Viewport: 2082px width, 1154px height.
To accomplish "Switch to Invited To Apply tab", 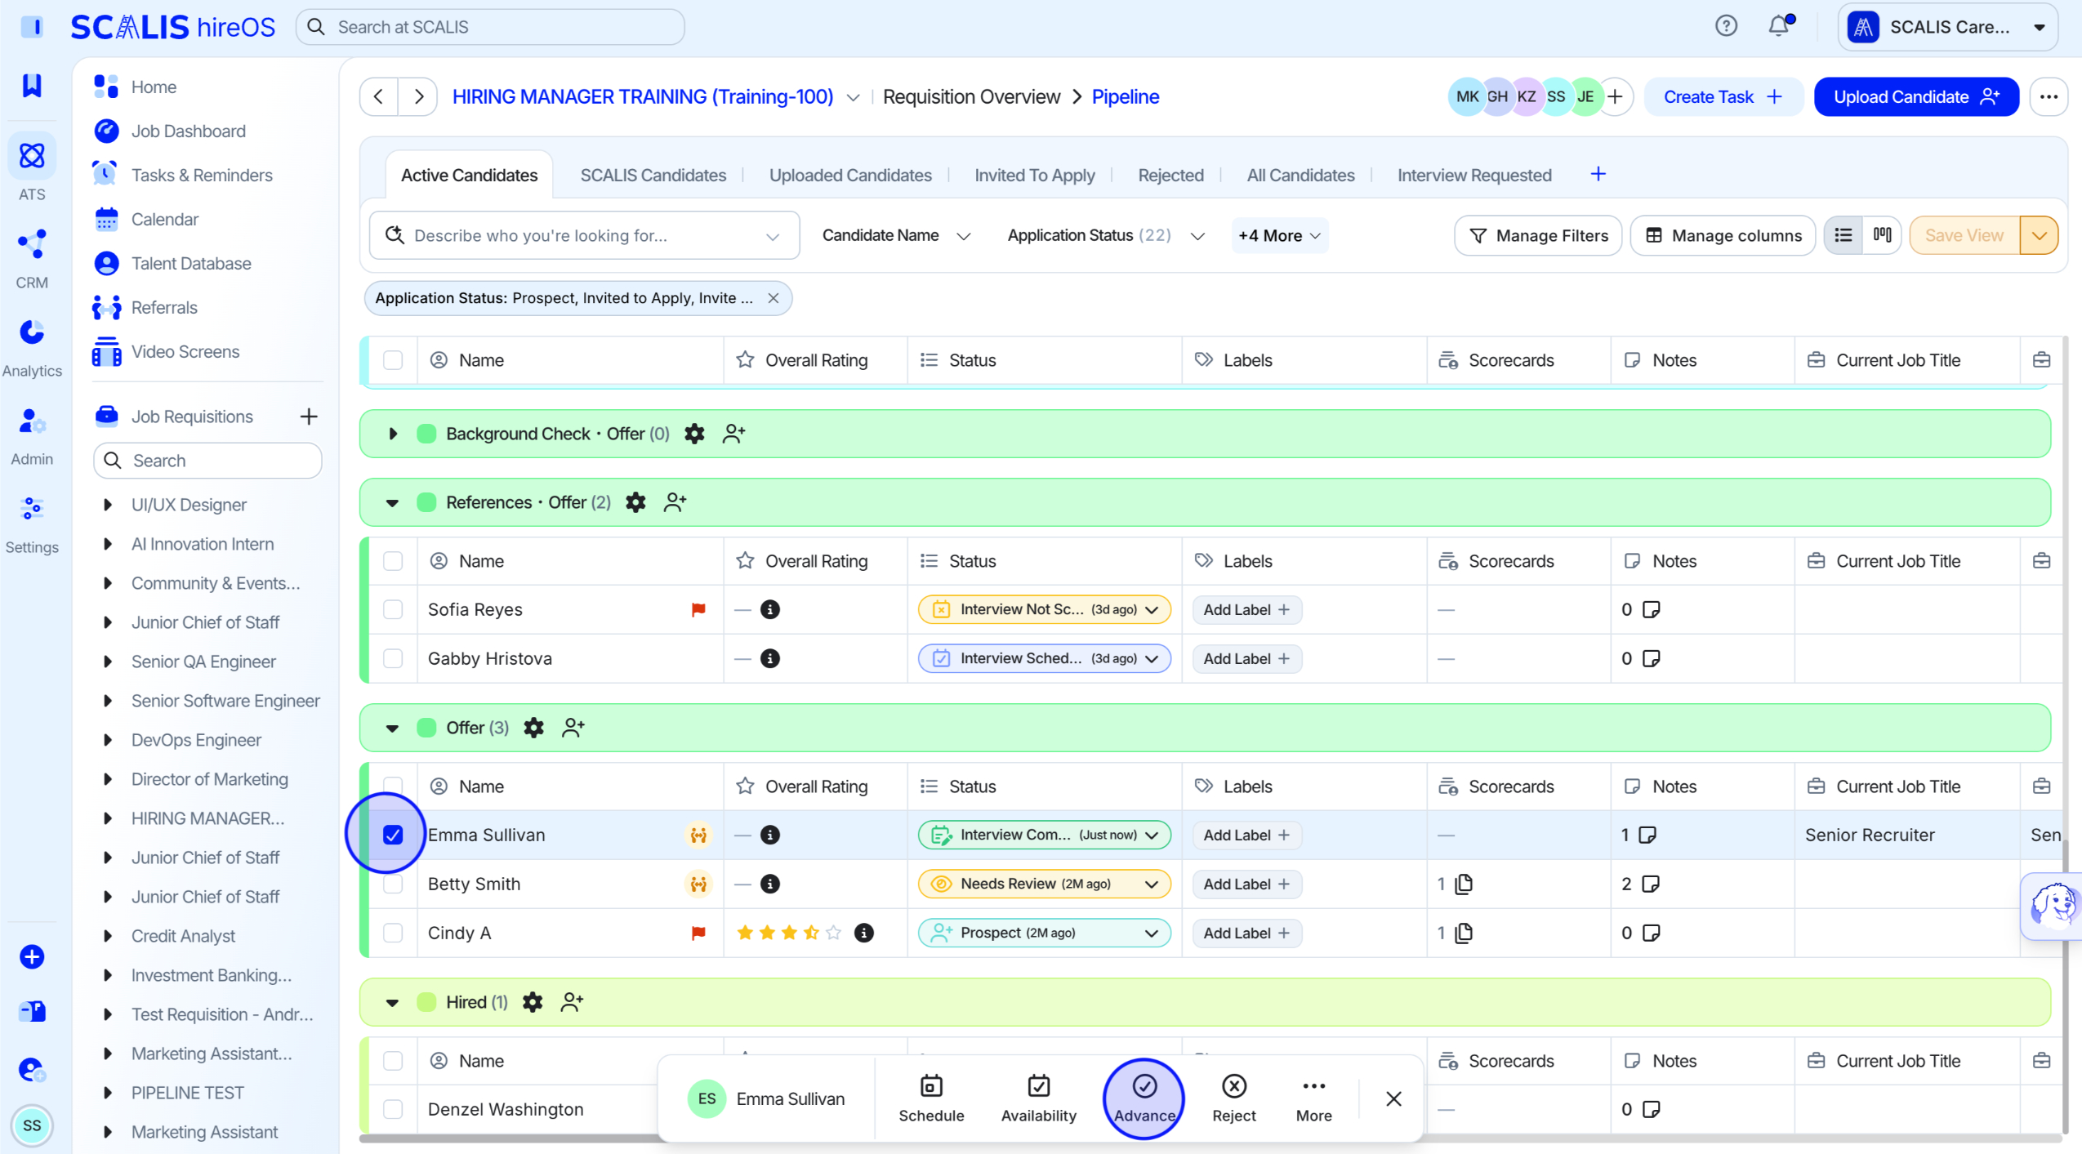I will click(x=1034, y=175).
